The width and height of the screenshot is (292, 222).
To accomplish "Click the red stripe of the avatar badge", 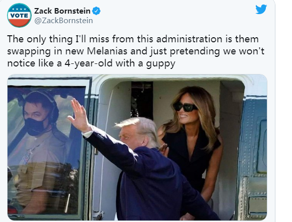I will 19,22.
